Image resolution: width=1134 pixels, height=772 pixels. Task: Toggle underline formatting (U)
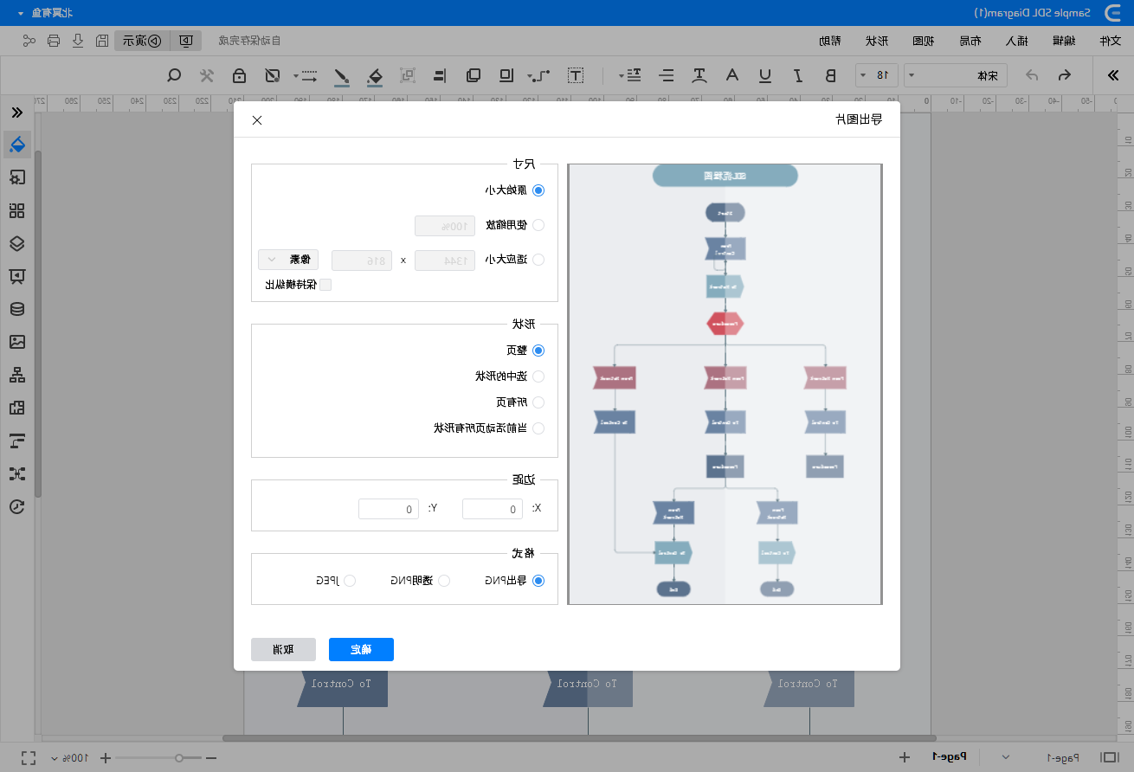click(765, 75)
